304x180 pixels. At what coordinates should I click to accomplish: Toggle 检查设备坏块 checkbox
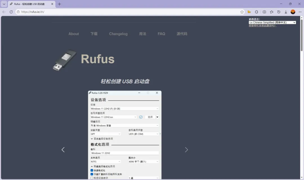point(92,178)
